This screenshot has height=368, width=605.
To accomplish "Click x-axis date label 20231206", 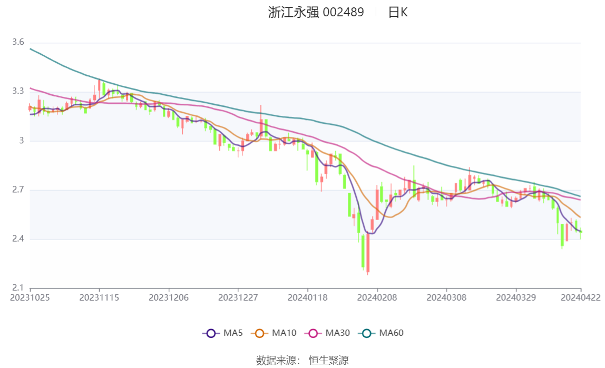I will [169, 298].
